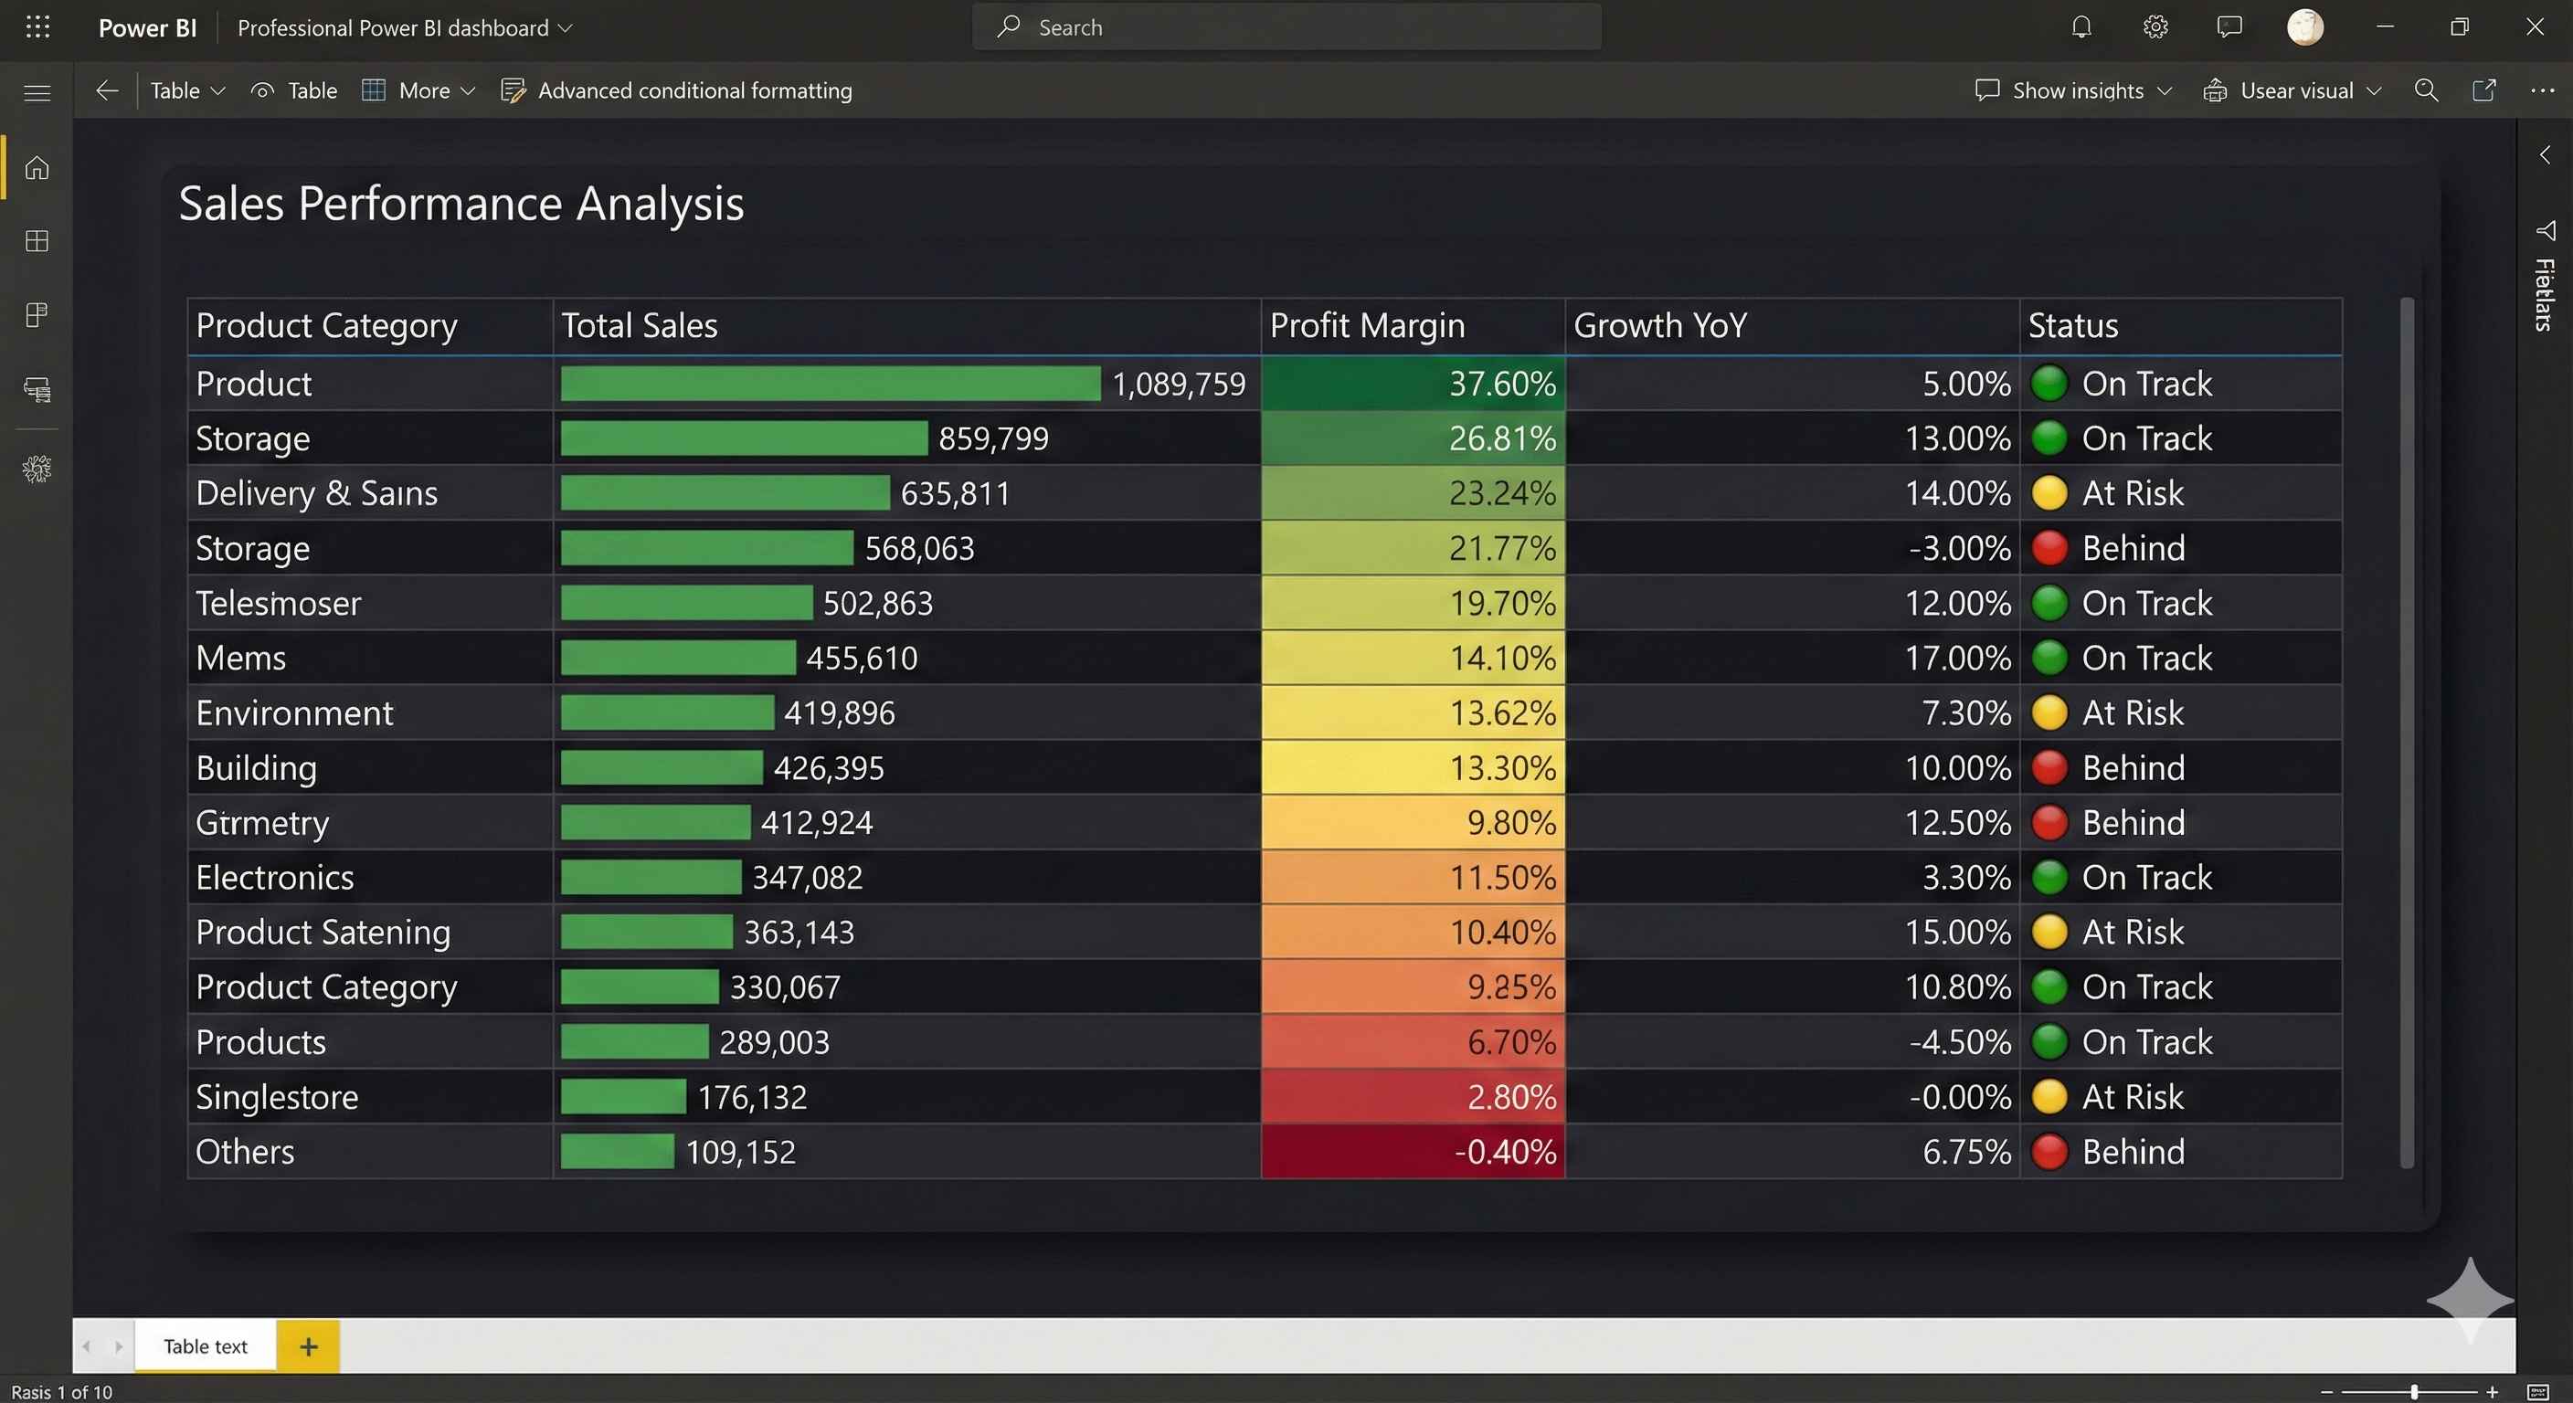The height and width of the screenshot is (1403, 2573).
Task: Click the Home icon in the sidebar
Action: pyautogui.click(x=37, y=168)
